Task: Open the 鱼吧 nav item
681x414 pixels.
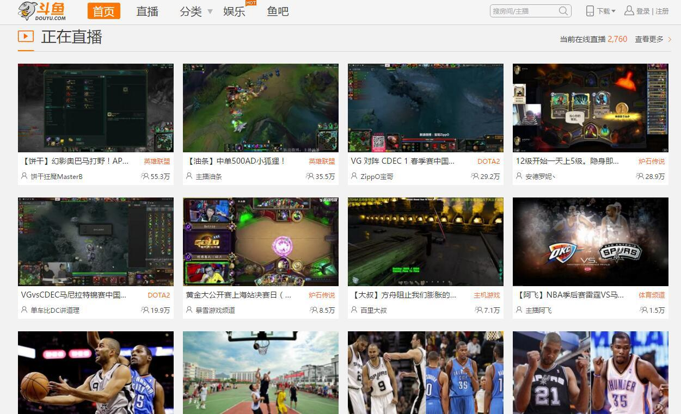Action: [278, 11]
